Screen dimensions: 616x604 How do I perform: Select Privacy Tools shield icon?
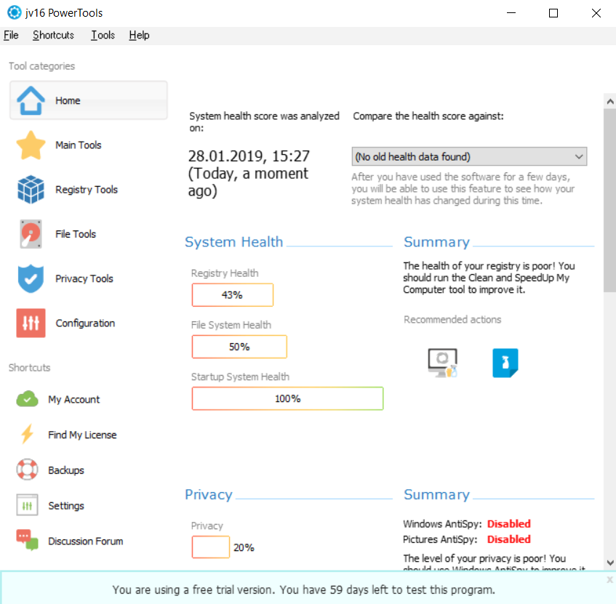click(31, 278)
